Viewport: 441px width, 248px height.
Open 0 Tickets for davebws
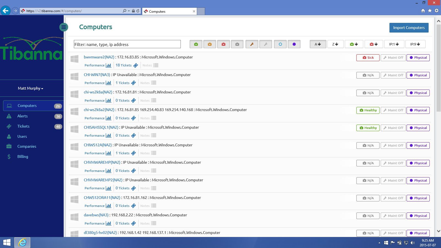coord(125,223)
